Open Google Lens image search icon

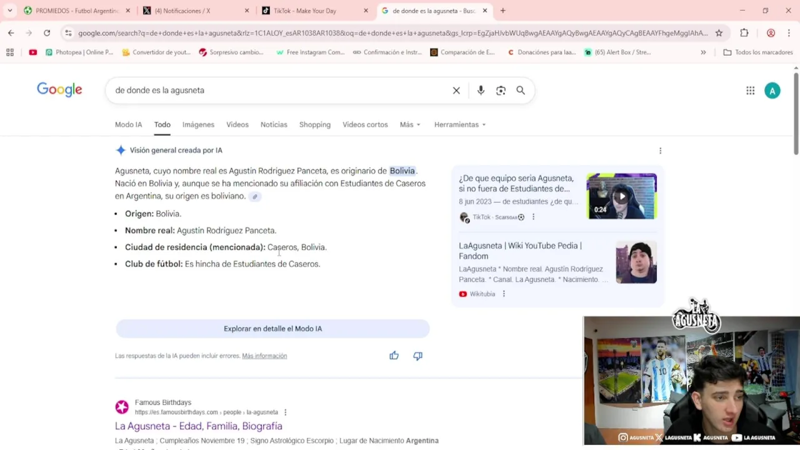click(x=501, y=91)
